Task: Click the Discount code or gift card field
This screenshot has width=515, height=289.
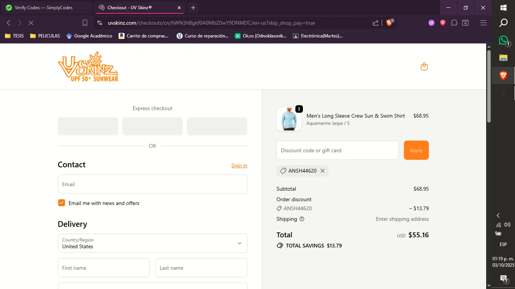Action: [x=337, y=150]
